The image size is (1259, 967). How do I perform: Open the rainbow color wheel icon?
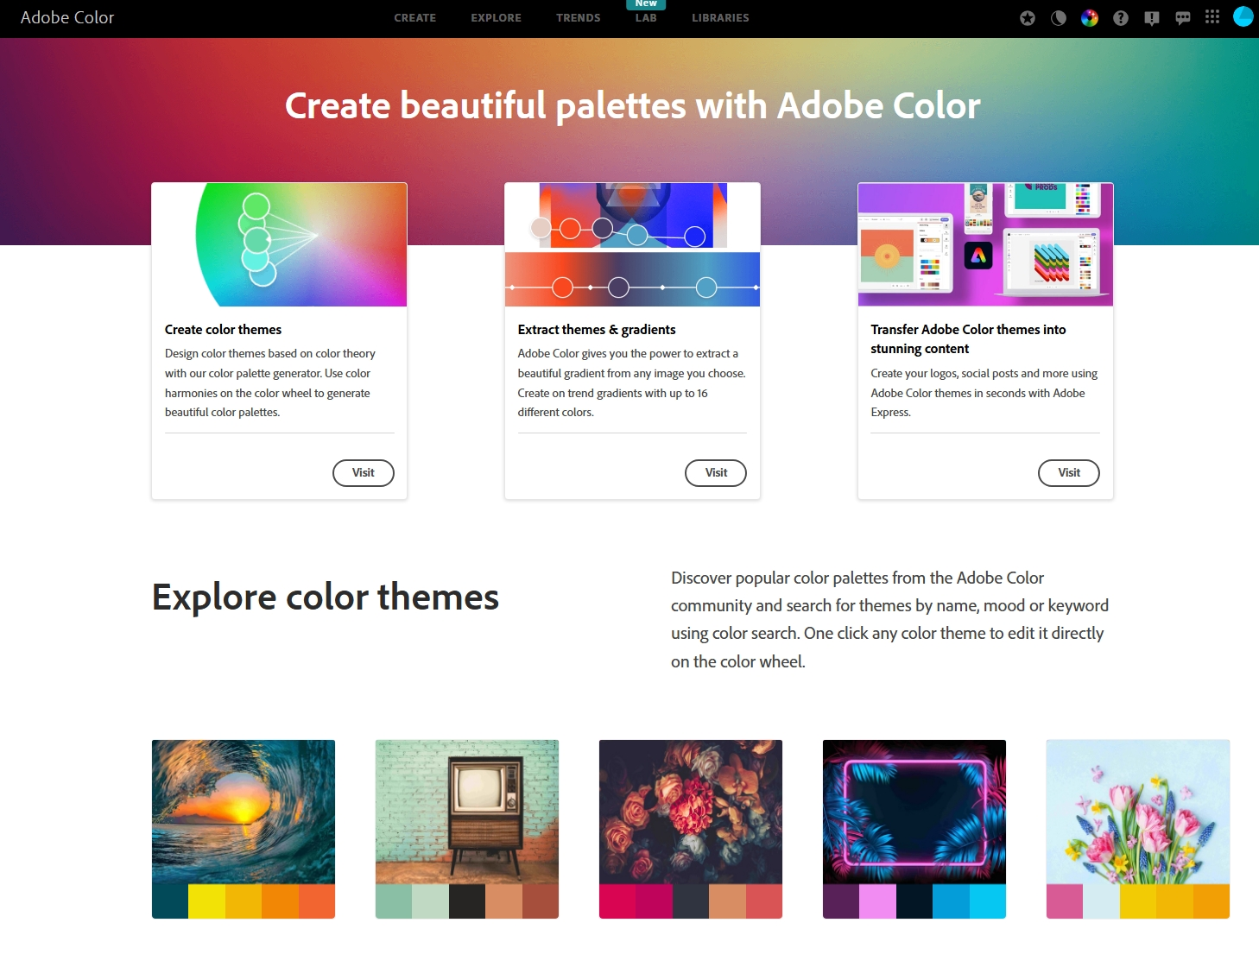pos(1090,18)
